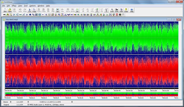Click inside the red right-channel waveform
The image size is (184, 107).
tap(92, 71)
